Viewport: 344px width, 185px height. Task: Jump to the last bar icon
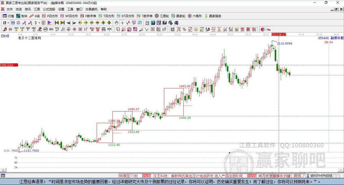click(x=62, y=23)
